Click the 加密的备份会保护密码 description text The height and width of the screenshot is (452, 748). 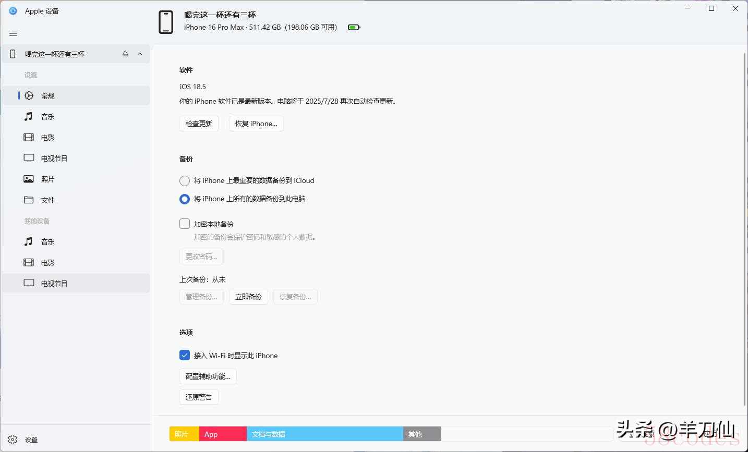point(256,237)
